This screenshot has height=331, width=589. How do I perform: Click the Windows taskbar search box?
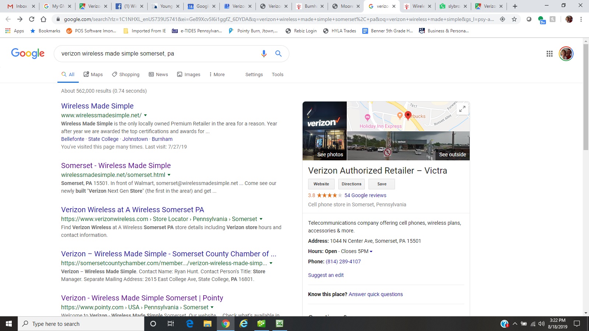[x=81, y=324]
